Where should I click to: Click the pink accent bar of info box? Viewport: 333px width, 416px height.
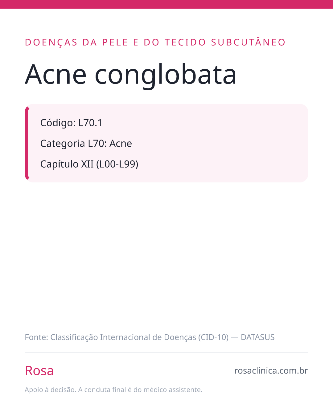click(x=27, y=143)
